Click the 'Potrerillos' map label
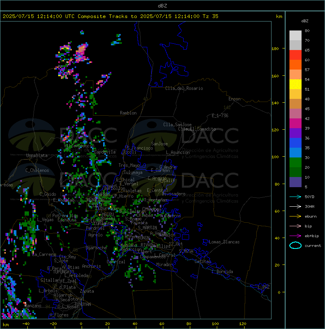 (65, 216)
